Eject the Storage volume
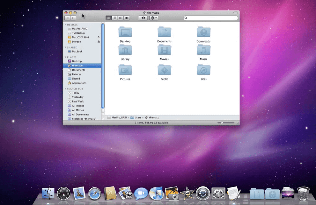 [x=99, y=42]
